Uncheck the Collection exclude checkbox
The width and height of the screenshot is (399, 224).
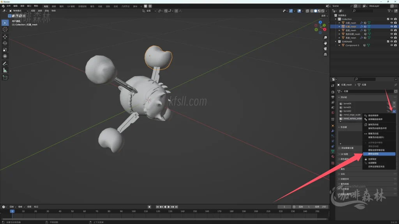click(388, 19)
